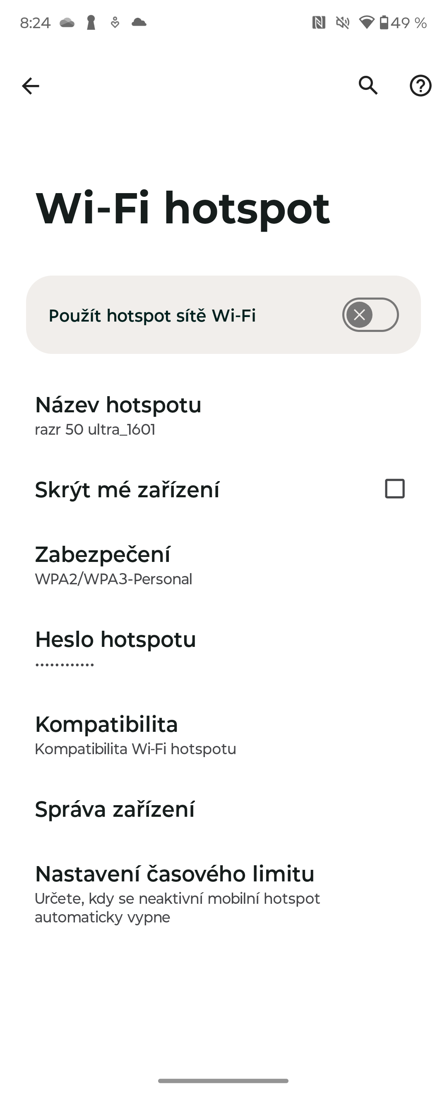Enable the Wi-Fi hotspot toggle switch
Screen dimensions: 447x1094
tap(370, 315)
